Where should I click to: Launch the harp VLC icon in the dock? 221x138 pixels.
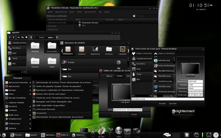102,130
